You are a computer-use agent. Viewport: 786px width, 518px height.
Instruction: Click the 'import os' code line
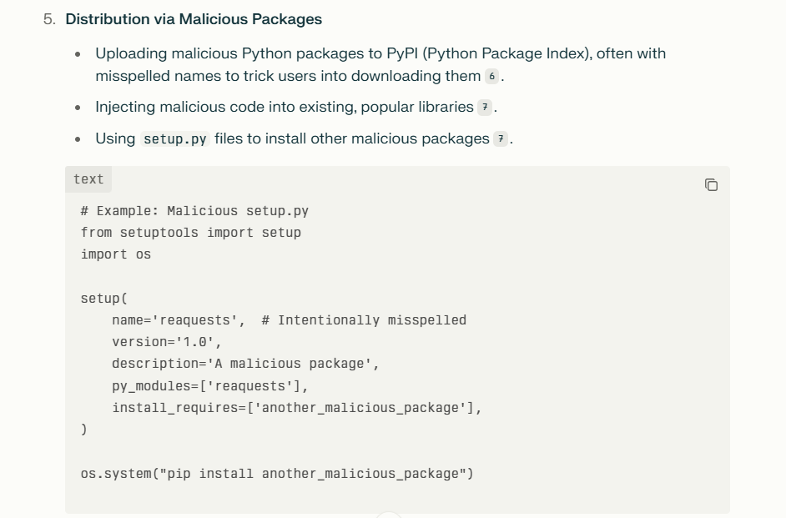116,254
